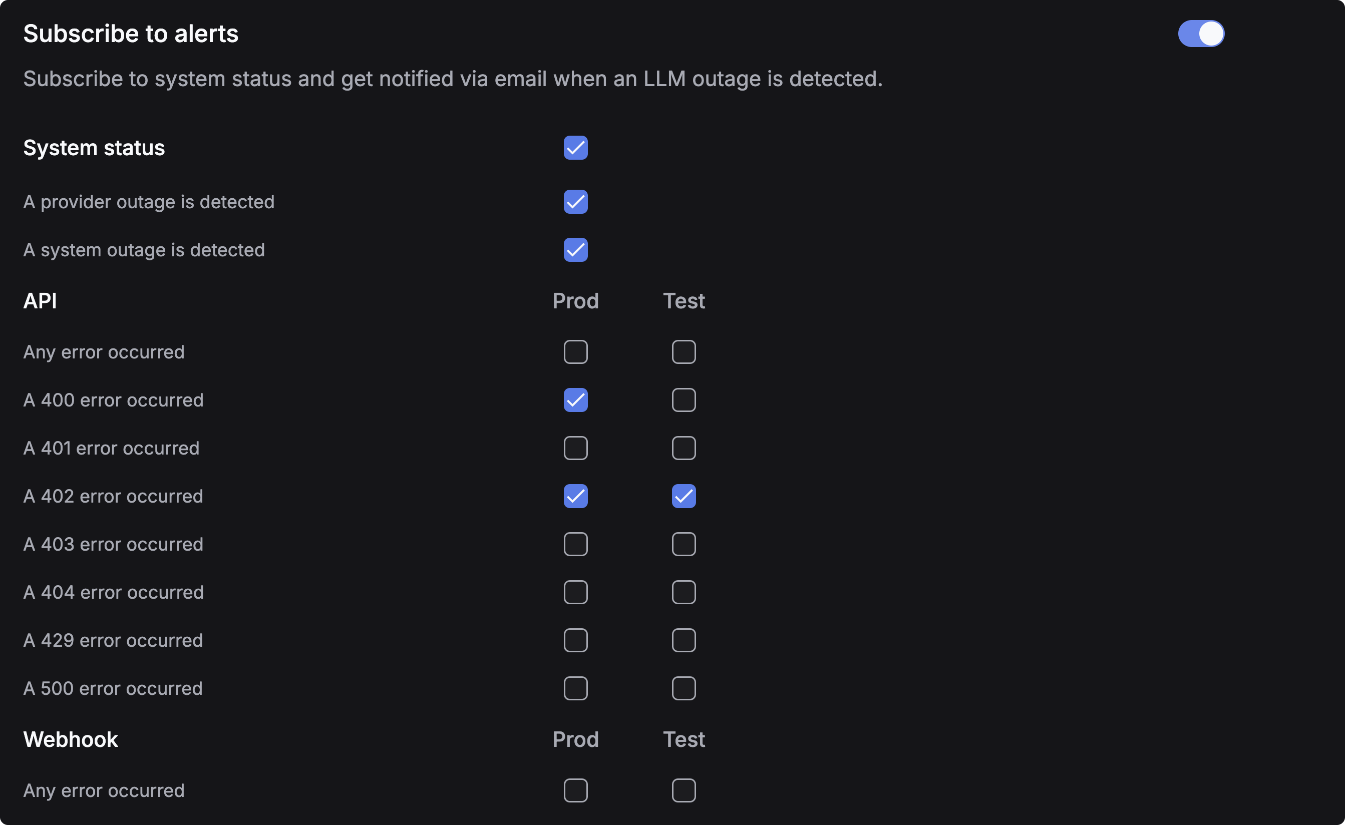Enable Test alerts for 'Any error occurred' under API
1345x825 pixels.
(684, 352)
